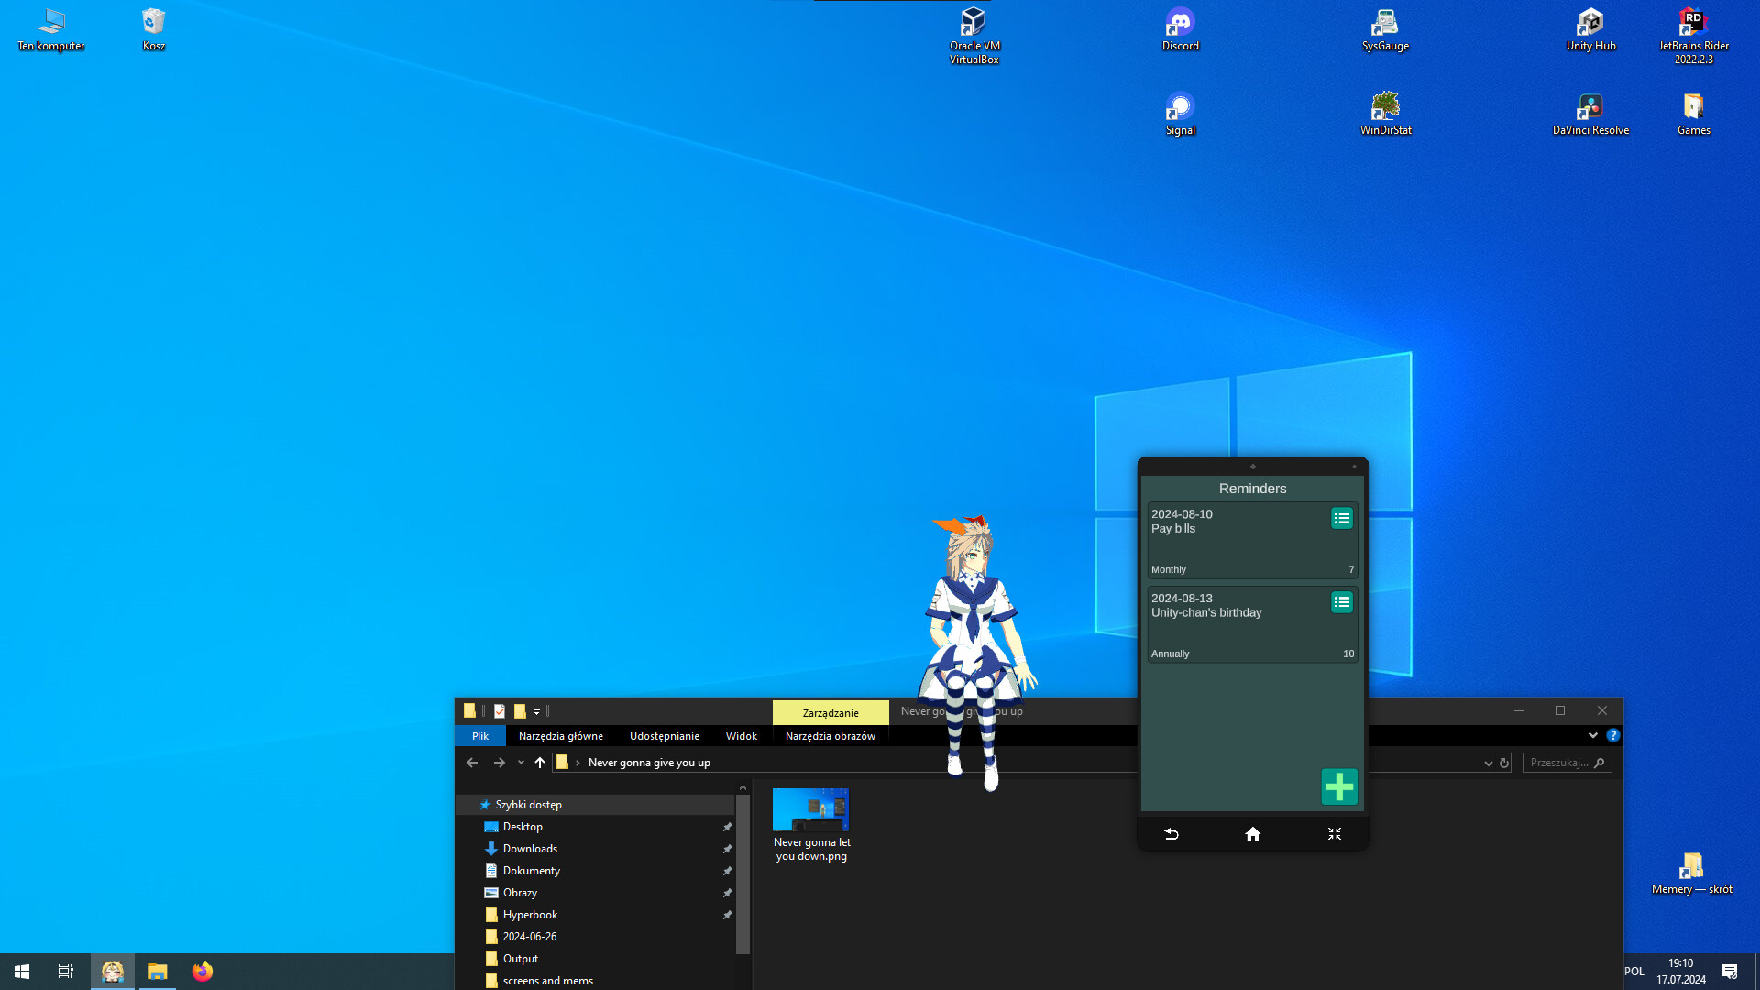Open Discord from the desktop

(1180, 23)
